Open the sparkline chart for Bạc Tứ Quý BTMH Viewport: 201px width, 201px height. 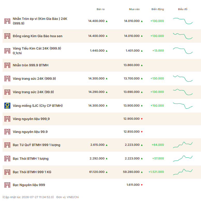coord(183,145)
